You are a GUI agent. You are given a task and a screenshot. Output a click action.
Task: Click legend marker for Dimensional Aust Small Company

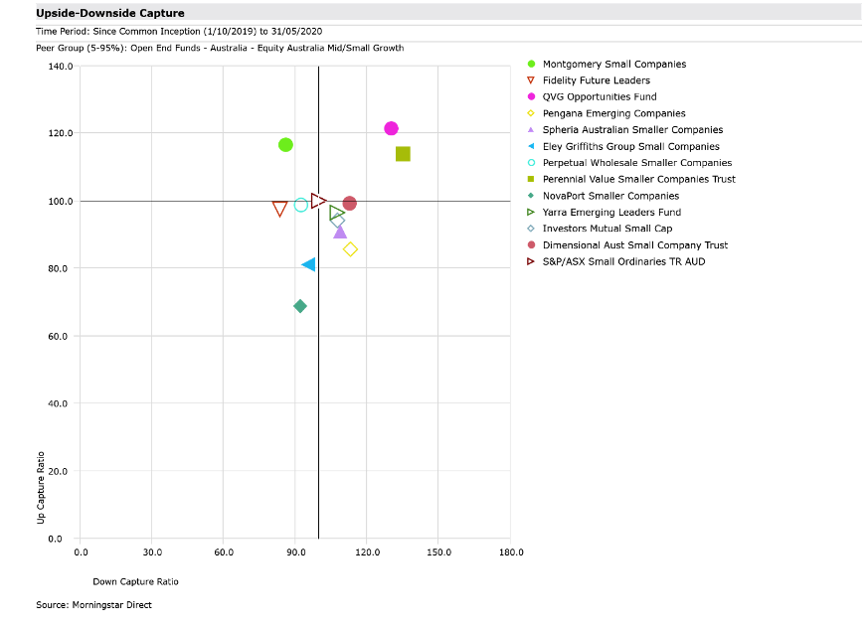(x=531, y=244)
